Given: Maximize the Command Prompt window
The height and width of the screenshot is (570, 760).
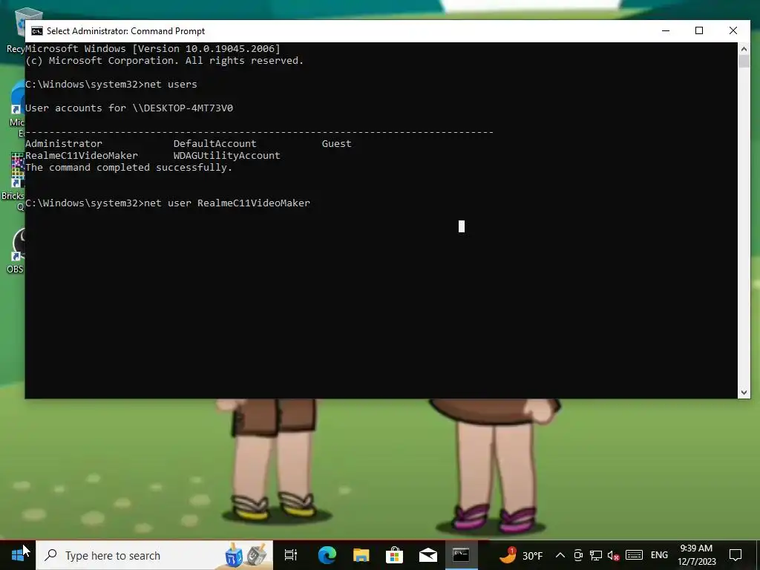Looking at the screenshot, I should (x=699, y=31).
